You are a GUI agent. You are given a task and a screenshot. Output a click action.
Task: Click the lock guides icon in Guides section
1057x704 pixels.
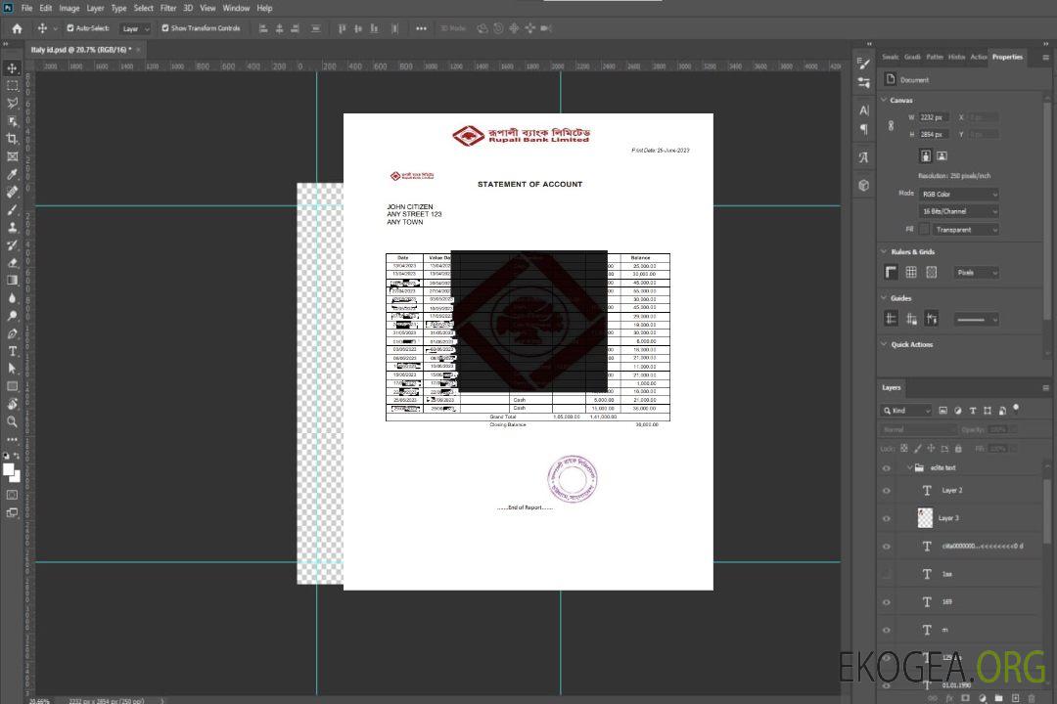[911, 319]
